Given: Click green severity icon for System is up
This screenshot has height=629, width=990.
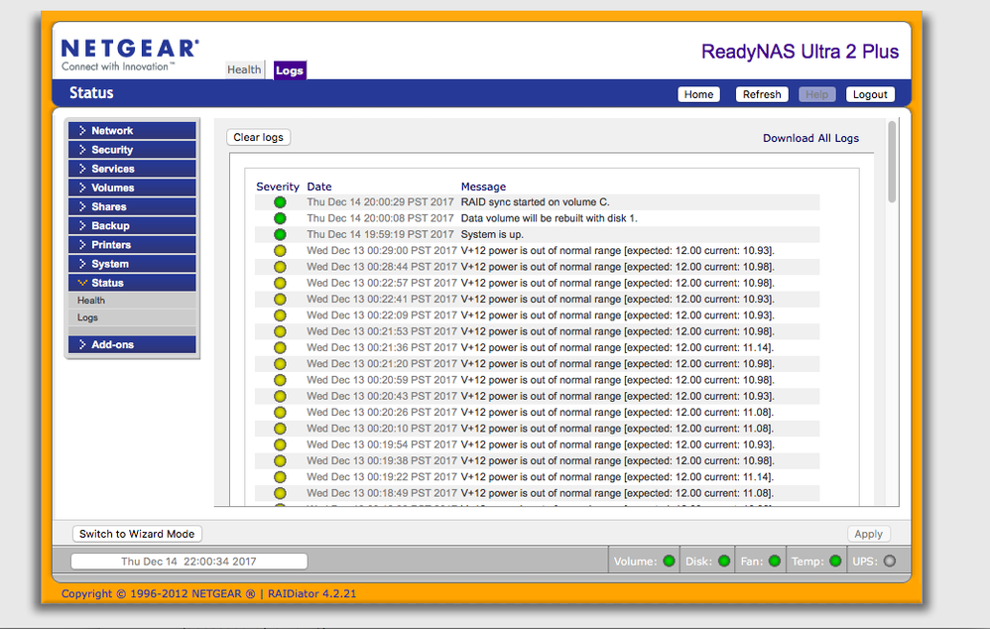Looking at the screenshot, I should 280,234.
